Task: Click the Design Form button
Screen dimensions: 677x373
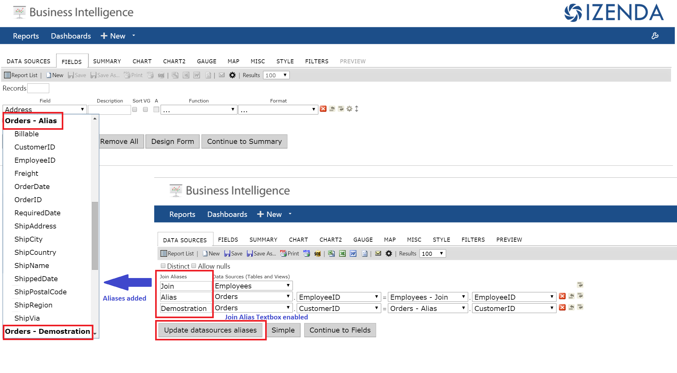Action: click(x=173, y=141)
